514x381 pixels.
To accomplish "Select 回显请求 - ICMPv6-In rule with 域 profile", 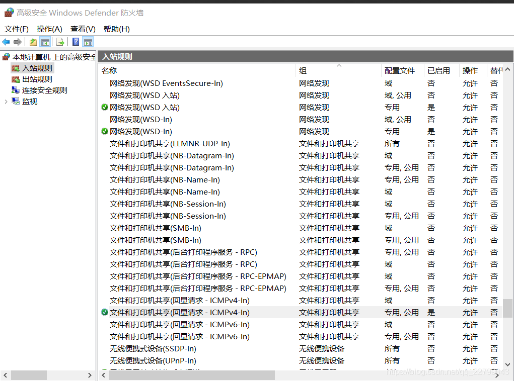I will point(179,324).
